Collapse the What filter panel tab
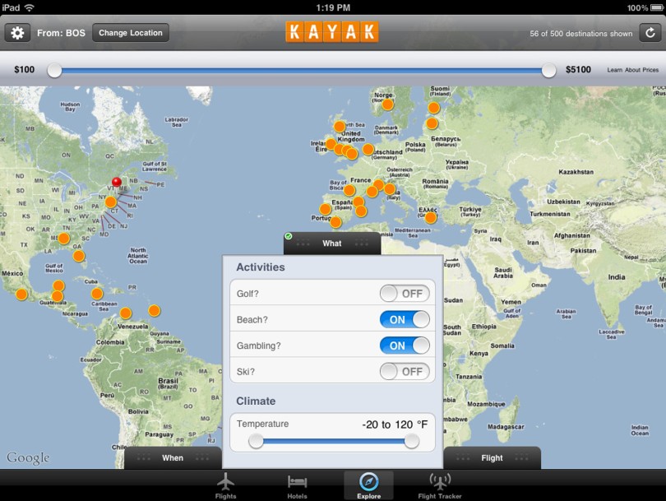The height and width of the screenshot is (501, 666). tap(332, 244)
